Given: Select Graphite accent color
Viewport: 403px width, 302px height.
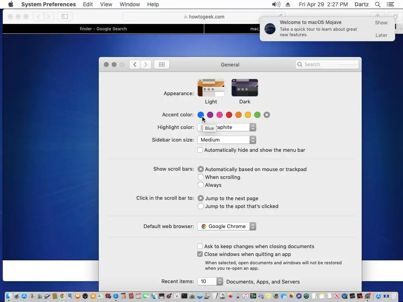Looking at the screenshot, I should pos(267,115).
